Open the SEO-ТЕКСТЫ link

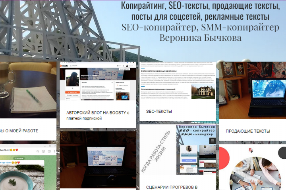(159, 112)
